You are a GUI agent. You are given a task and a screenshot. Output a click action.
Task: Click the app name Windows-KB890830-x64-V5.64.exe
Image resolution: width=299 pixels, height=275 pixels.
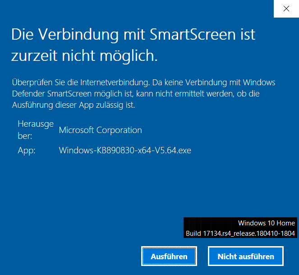click(125, 151)
